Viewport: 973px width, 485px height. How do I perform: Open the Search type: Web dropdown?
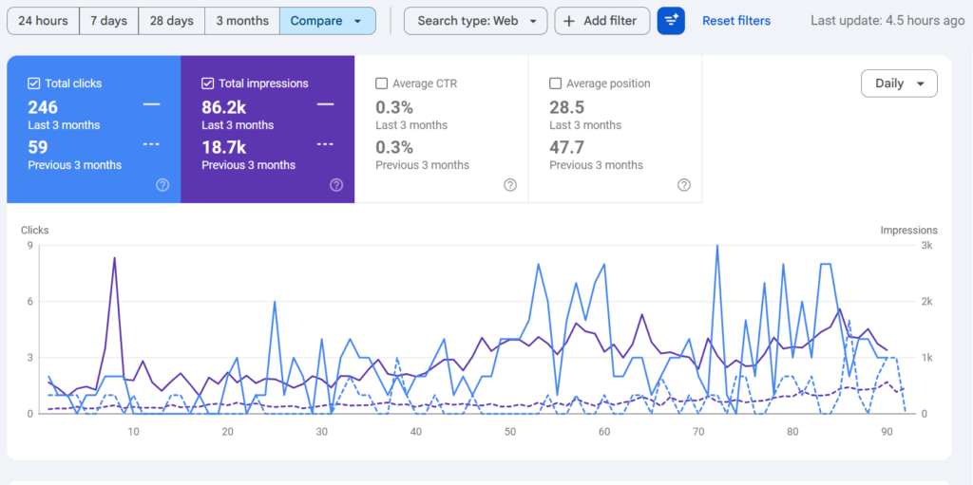click(x=476, y=21)
